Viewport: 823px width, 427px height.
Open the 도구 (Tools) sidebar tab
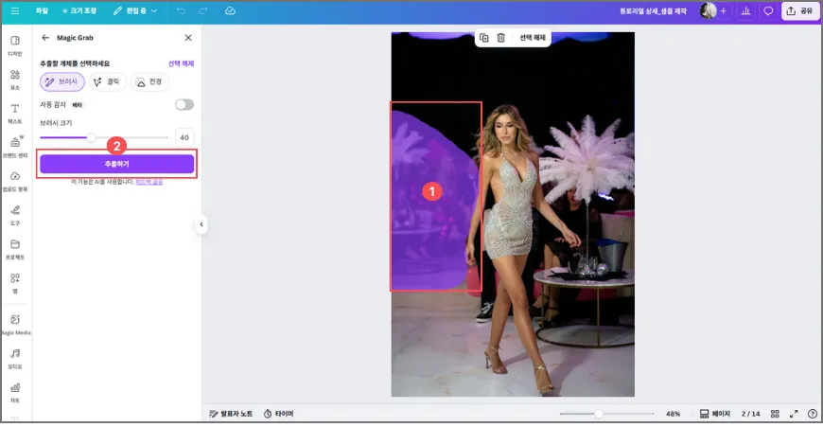[x=15, y=215]
